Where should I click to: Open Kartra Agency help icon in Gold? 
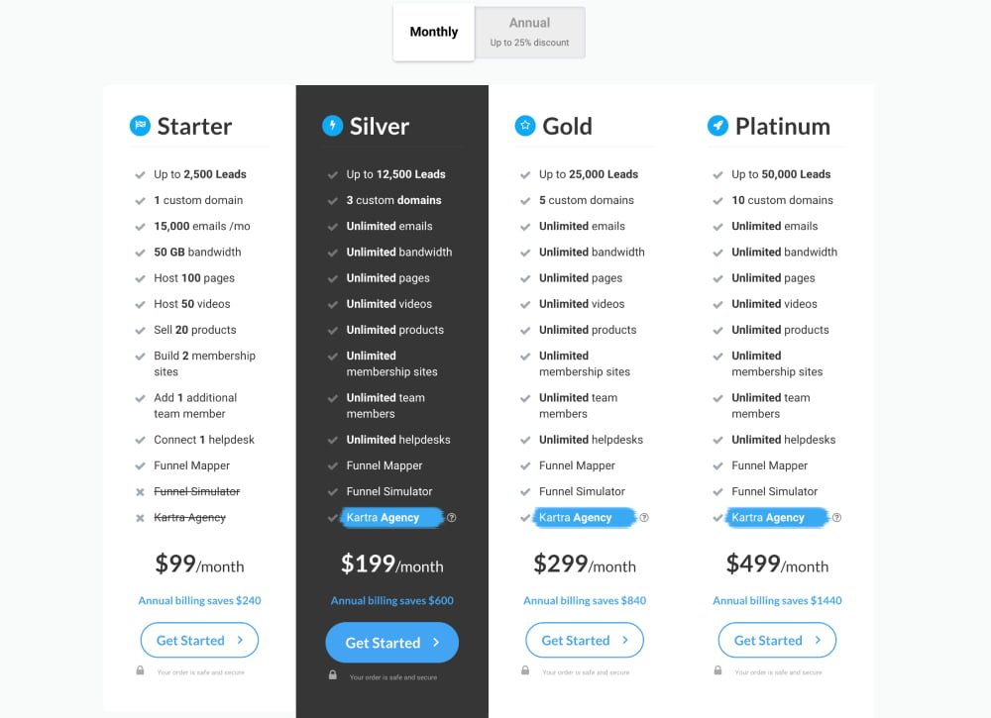[644, 518]
